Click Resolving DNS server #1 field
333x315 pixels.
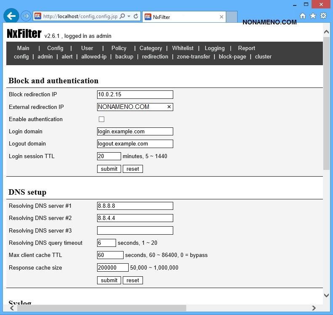[x=135, y=206]
